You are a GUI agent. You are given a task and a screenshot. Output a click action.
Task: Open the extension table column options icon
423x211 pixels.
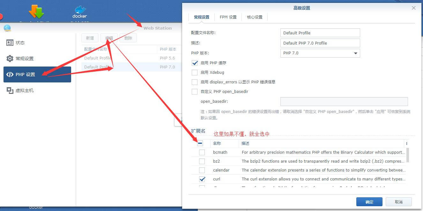[x=406, y=144]
